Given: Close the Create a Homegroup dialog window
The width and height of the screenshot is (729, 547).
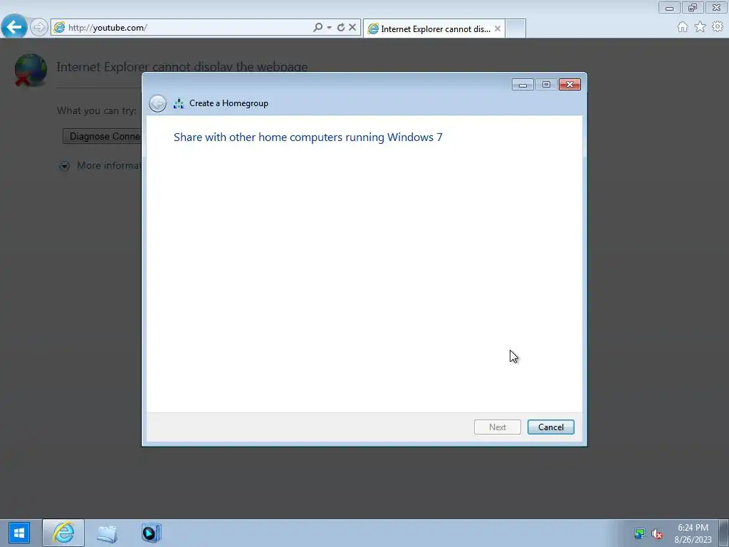Looking at the screenshot, I should click(x=570, y=85).
